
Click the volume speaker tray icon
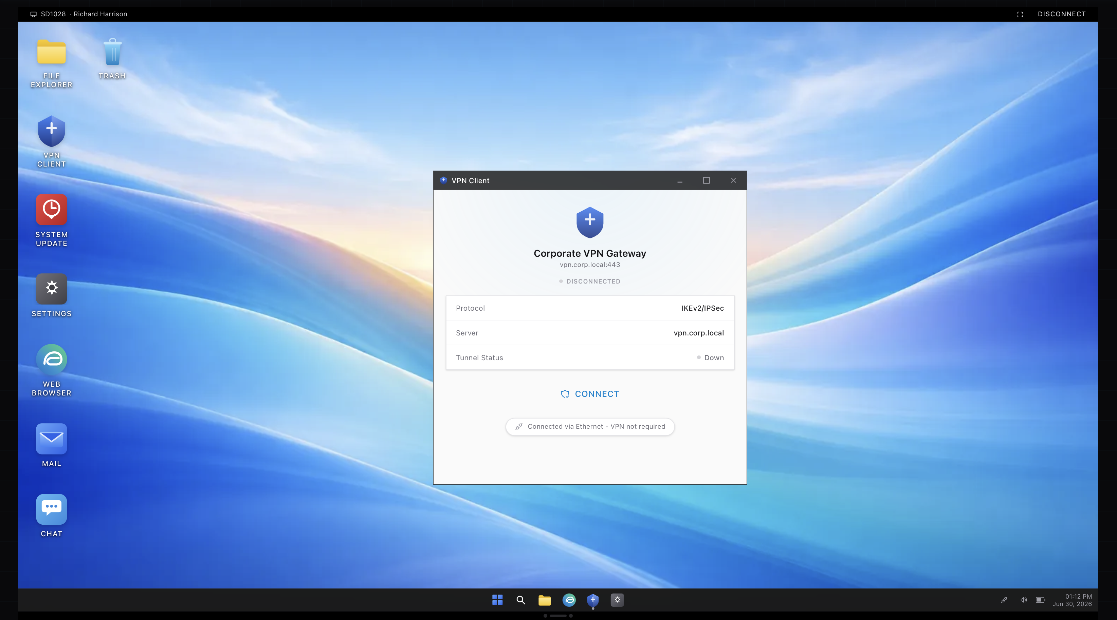[1023, 600]
